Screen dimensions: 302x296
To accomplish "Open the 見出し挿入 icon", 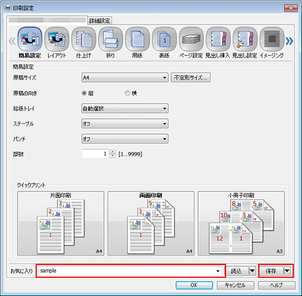I will click(x=218, y=39).
